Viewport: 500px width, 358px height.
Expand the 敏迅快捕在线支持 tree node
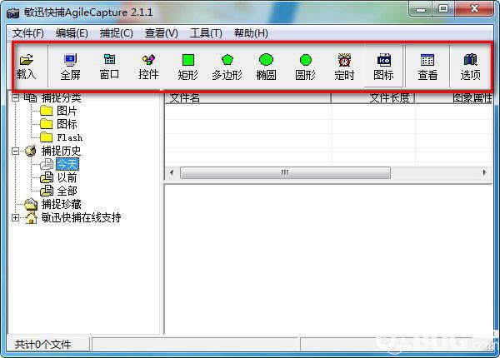[15, 218]
